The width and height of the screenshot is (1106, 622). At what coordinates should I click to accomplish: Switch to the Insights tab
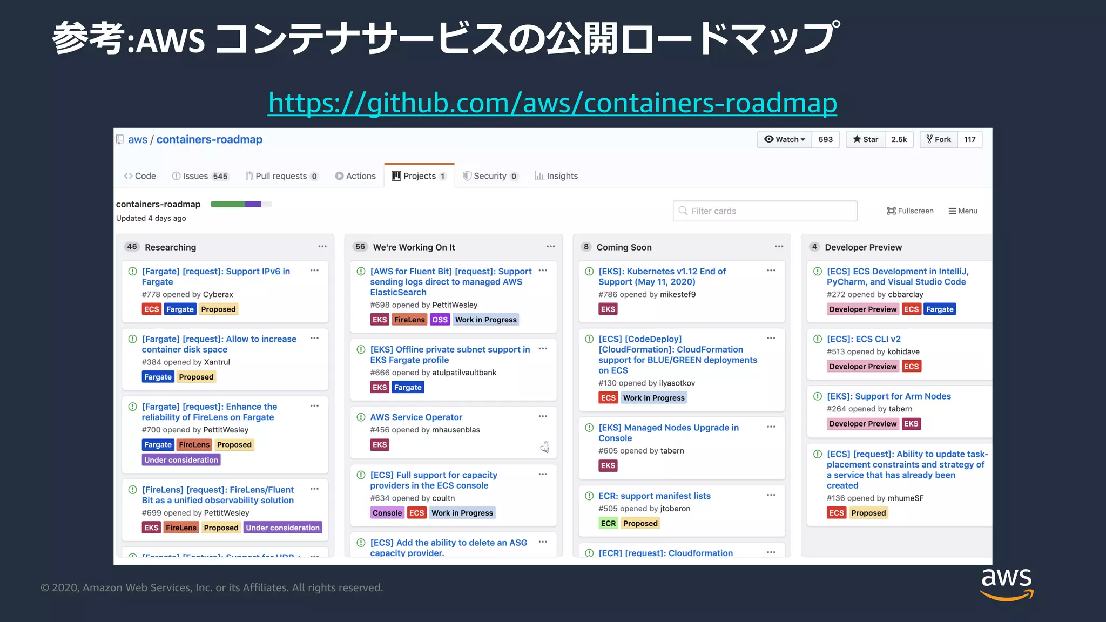tap(556, 176)
